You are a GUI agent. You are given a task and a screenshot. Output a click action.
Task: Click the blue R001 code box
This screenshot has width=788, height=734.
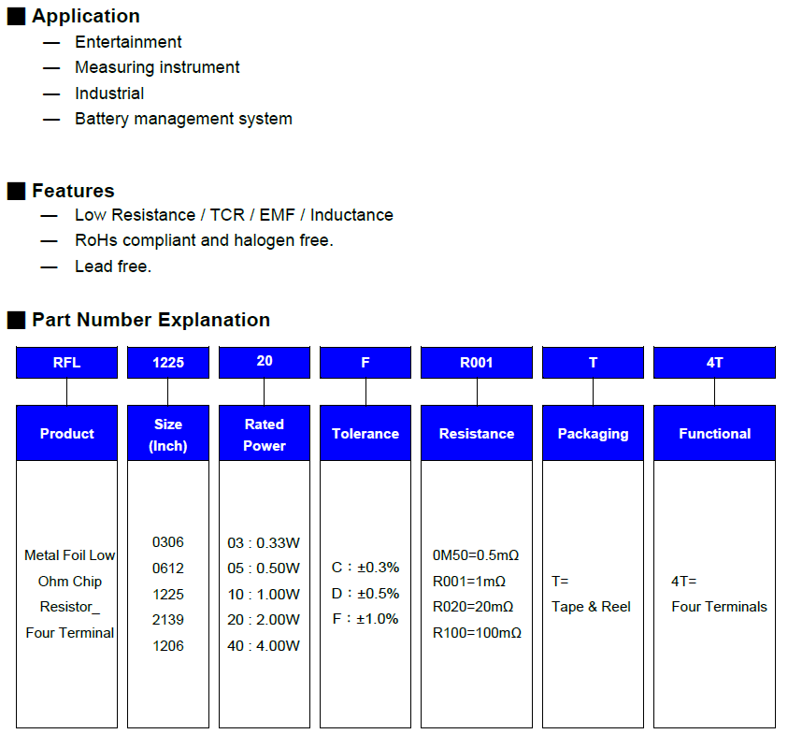[477, 363]
